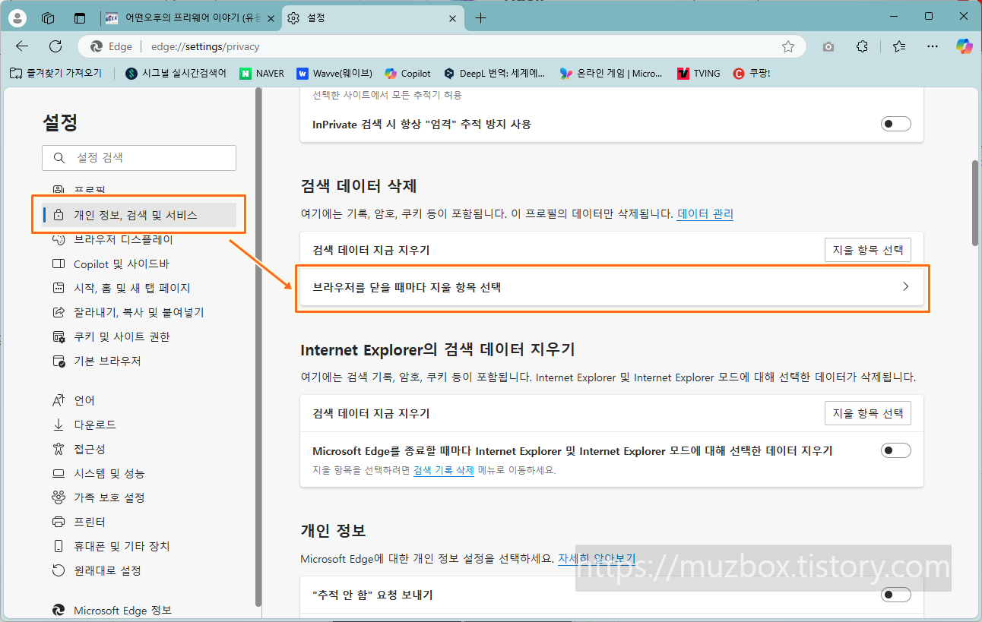Toggle InPrivate 엄격 추적 방지 switch
The width and height of the screenshot is (982, 622).
click(895, 124)
